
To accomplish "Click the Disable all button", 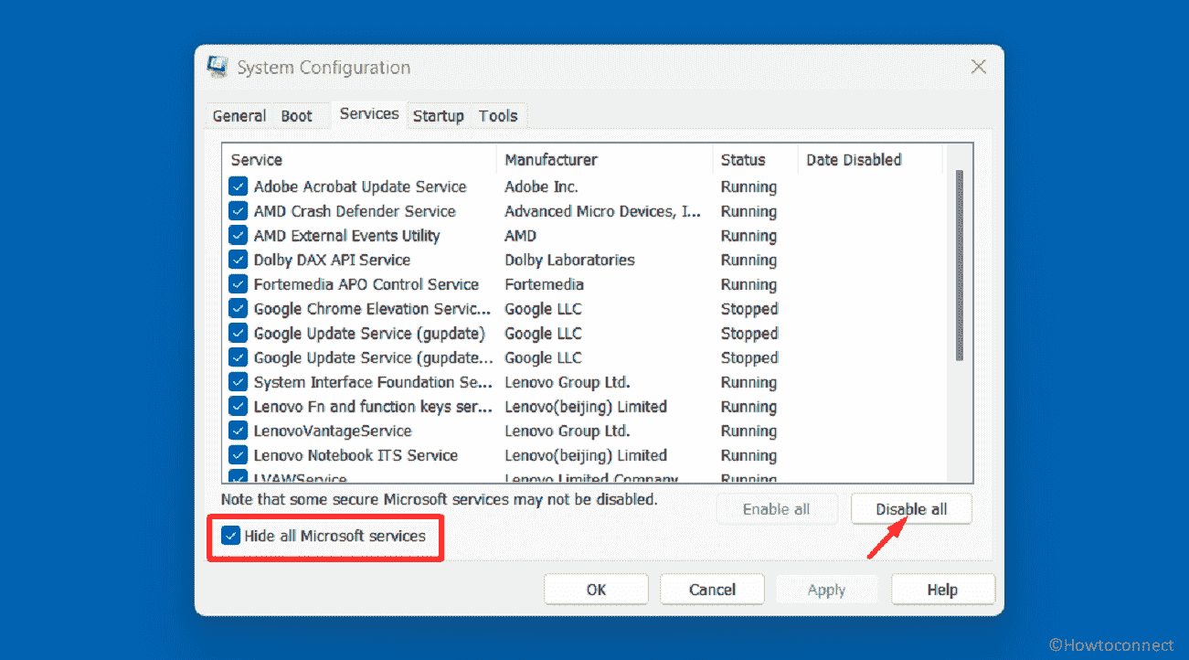I will click(x=911, y=509).
